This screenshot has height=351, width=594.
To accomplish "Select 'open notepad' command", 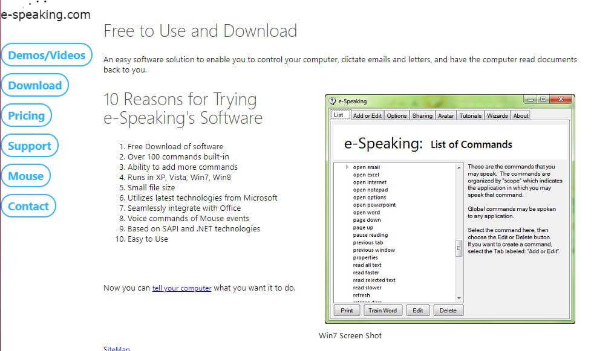I will pos(370,190).
